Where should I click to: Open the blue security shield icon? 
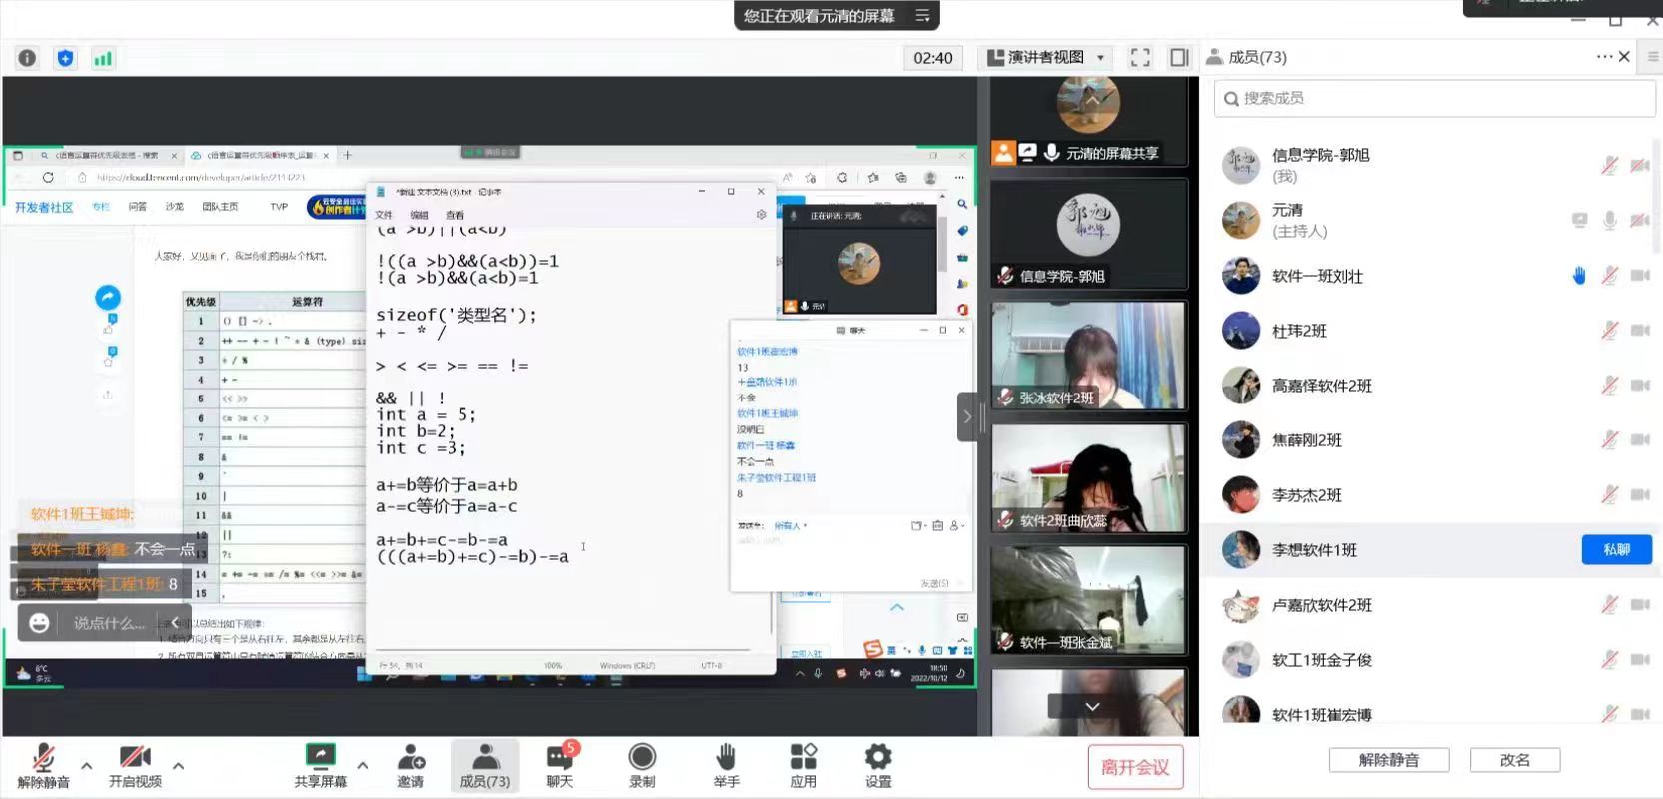click(65, 58)
